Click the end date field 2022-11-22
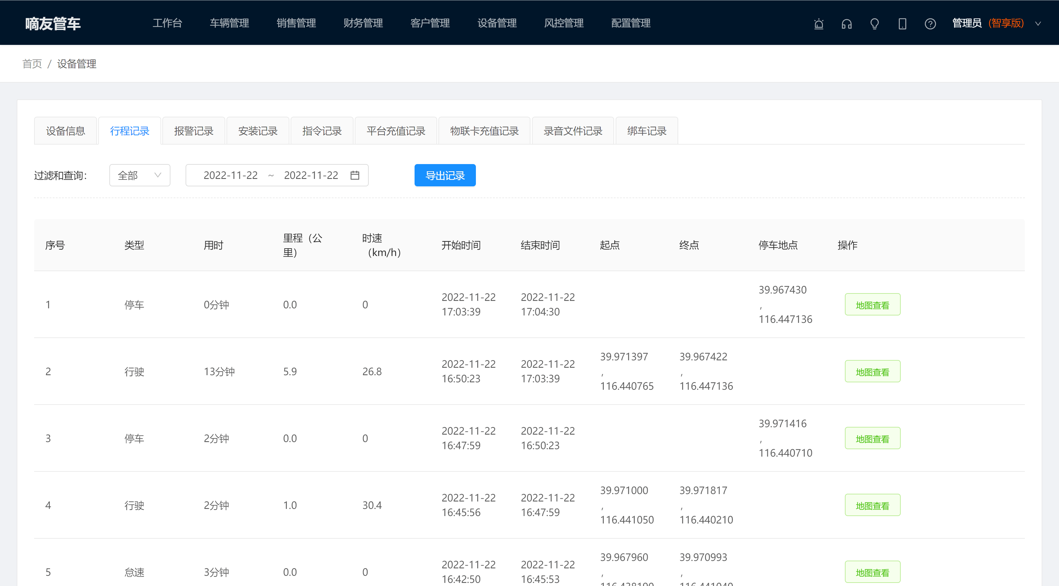The width and height of the screenshot is (1059, 586). [x=311, y=175]
